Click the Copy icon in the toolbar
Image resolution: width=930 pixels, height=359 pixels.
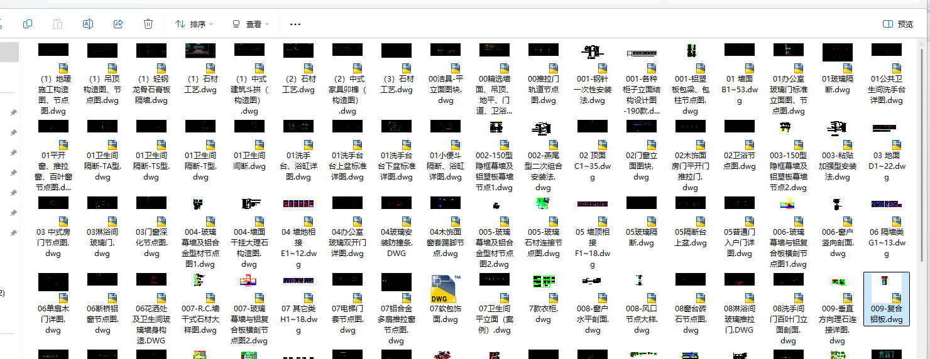(28, 24)
